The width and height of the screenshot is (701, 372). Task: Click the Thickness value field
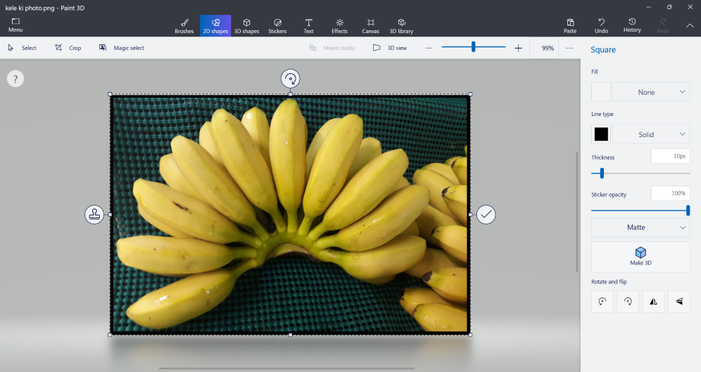(670, 156)
